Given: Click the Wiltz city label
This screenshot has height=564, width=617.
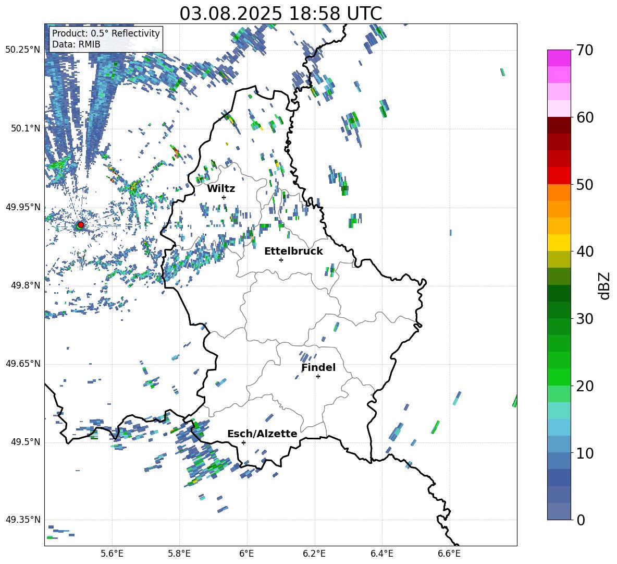Looking at the screenshot, I should point(221,189).
